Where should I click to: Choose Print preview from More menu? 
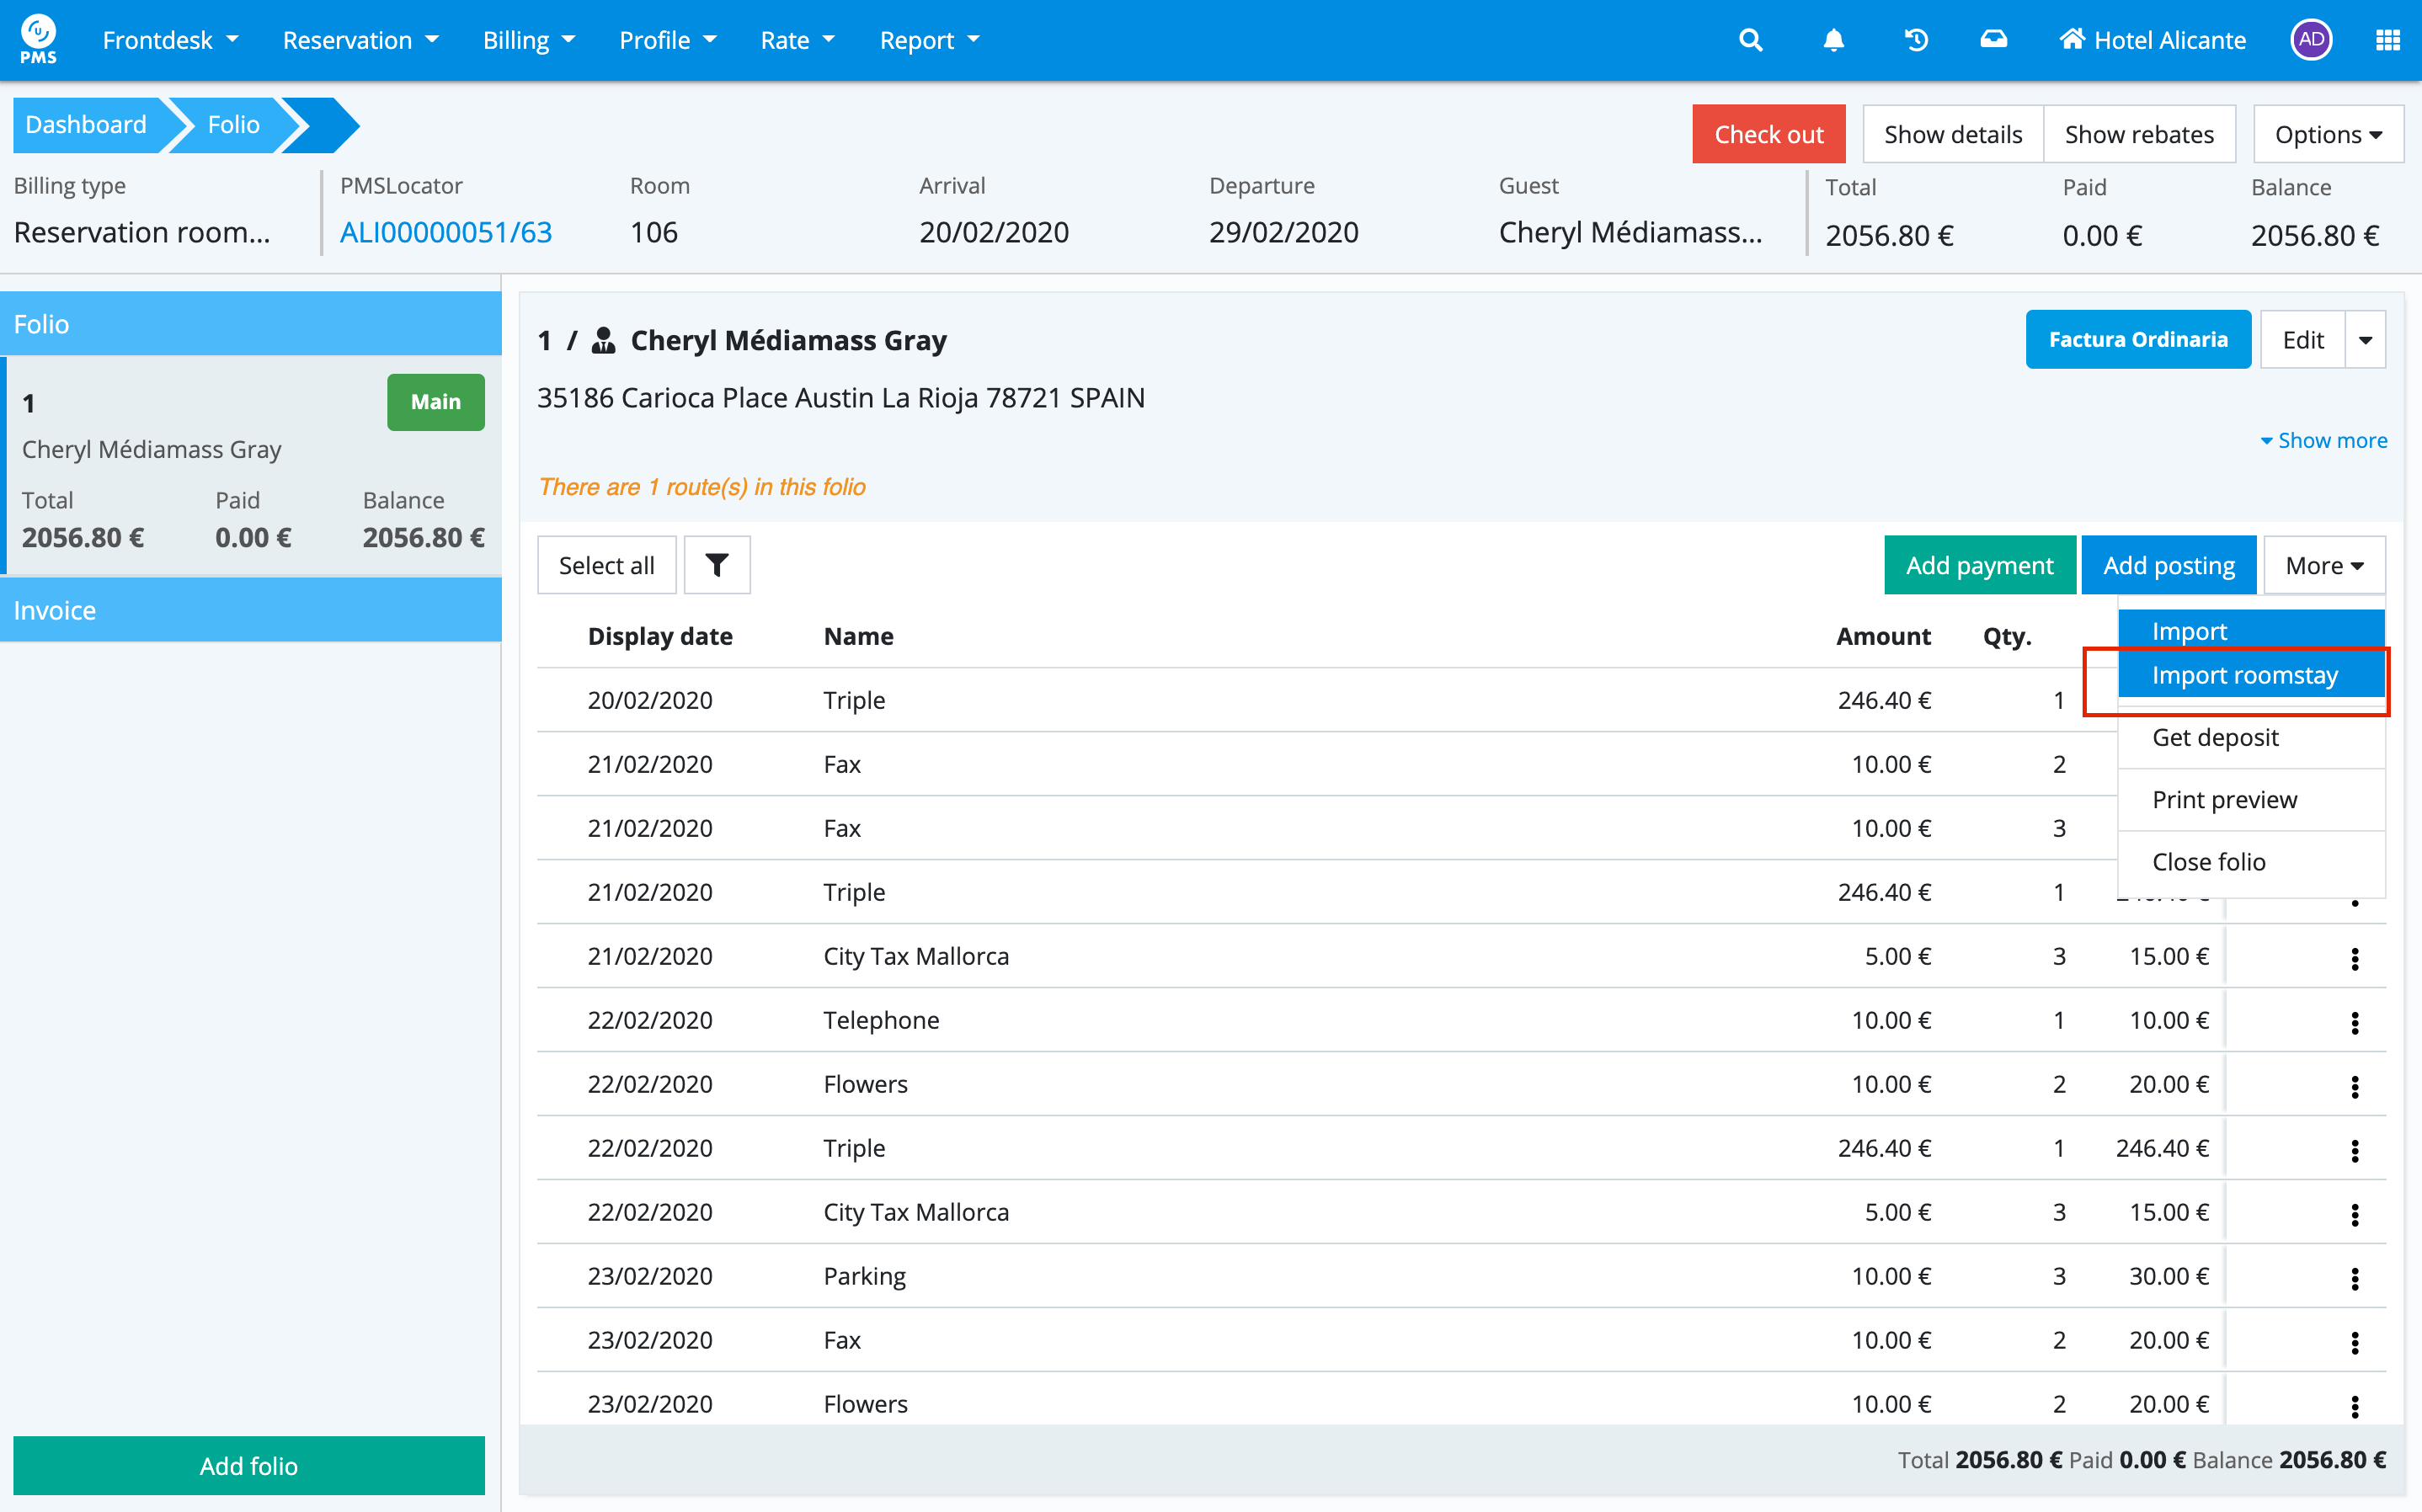tap(2224, 799)
